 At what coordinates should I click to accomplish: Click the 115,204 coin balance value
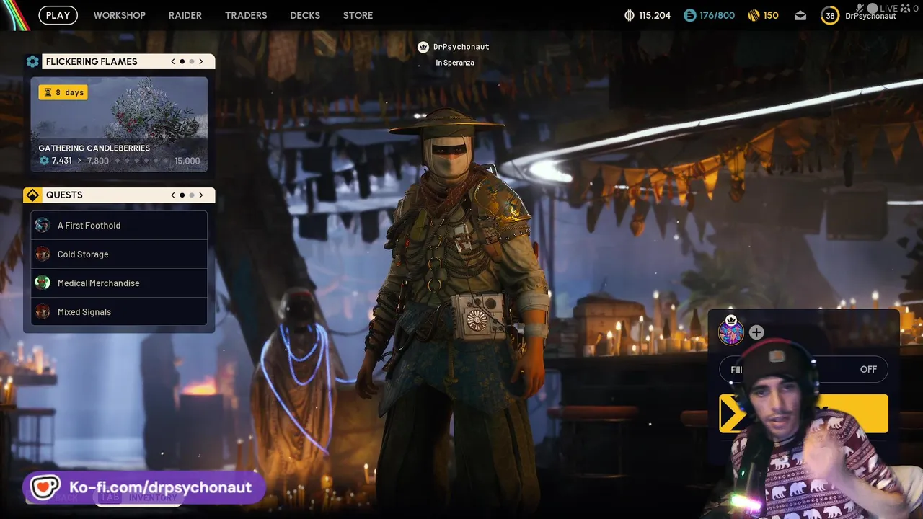[655, 15]
